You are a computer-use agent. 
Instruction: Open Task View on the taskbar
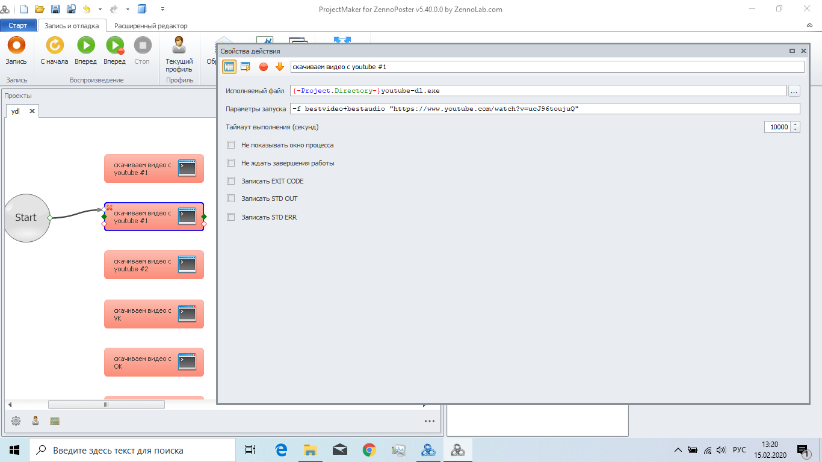[x=250, y=450]
